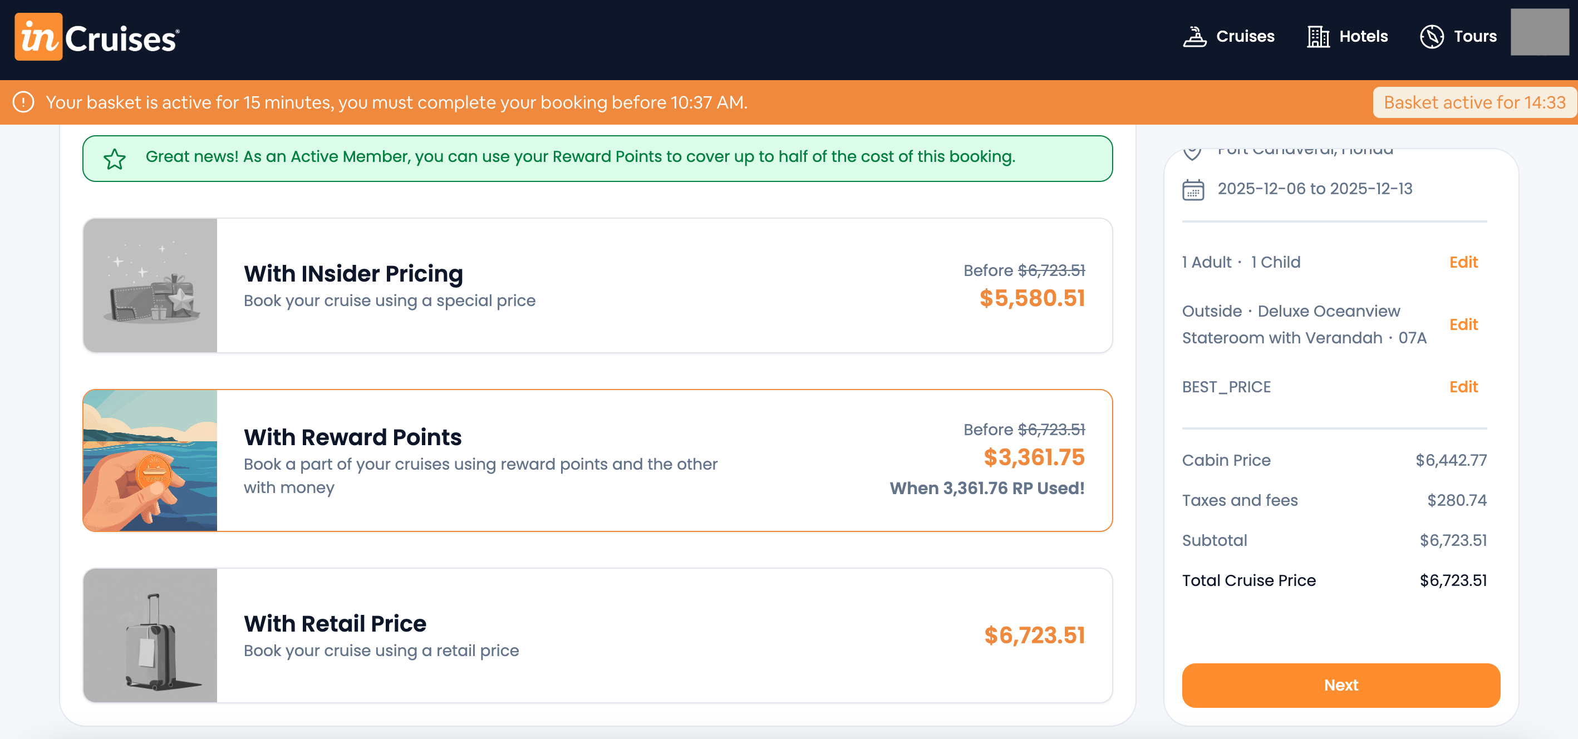The height and width of the screenshot is (739, 1578).
Task: Edit the 1 Adult 1 Child passengers
Action: (1463, 263)
